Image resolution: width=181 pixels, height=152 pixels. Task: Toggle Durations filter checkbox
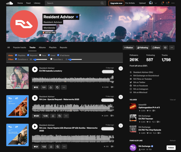click(16, 59)
